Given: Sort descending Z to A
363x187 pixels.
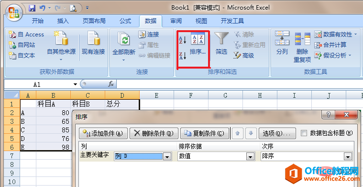Looking at the screenshot, I should tap(183, 56).
